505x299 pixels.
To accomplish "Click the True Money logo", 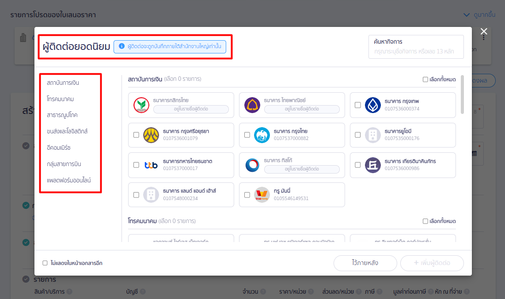I will [262, 195].
